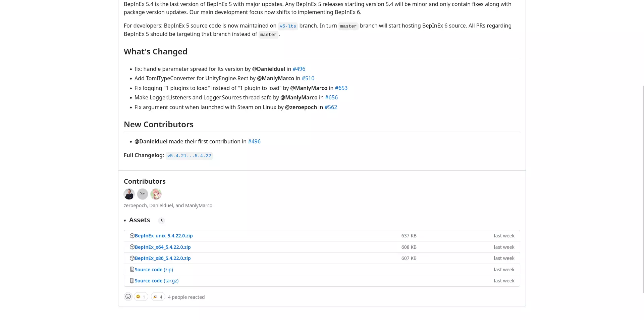This screenshot has height=320, width=644.
Task: Toggle the party popper reaction
Action: coord(158,297)
